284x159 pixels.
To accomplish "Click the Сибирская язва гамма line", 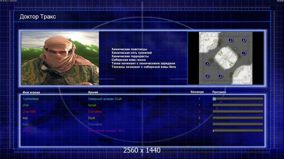I will click(x=129, y=60).
